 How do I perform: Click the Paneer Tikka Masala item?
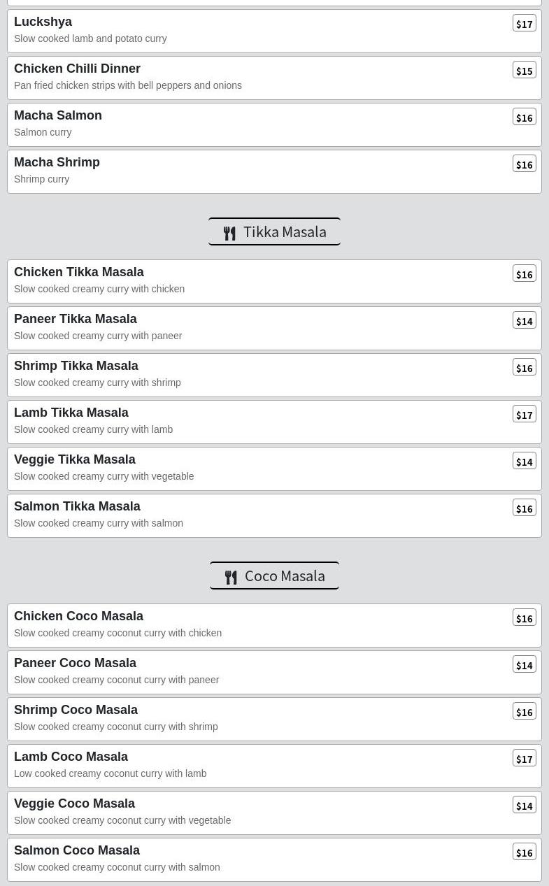76,319
